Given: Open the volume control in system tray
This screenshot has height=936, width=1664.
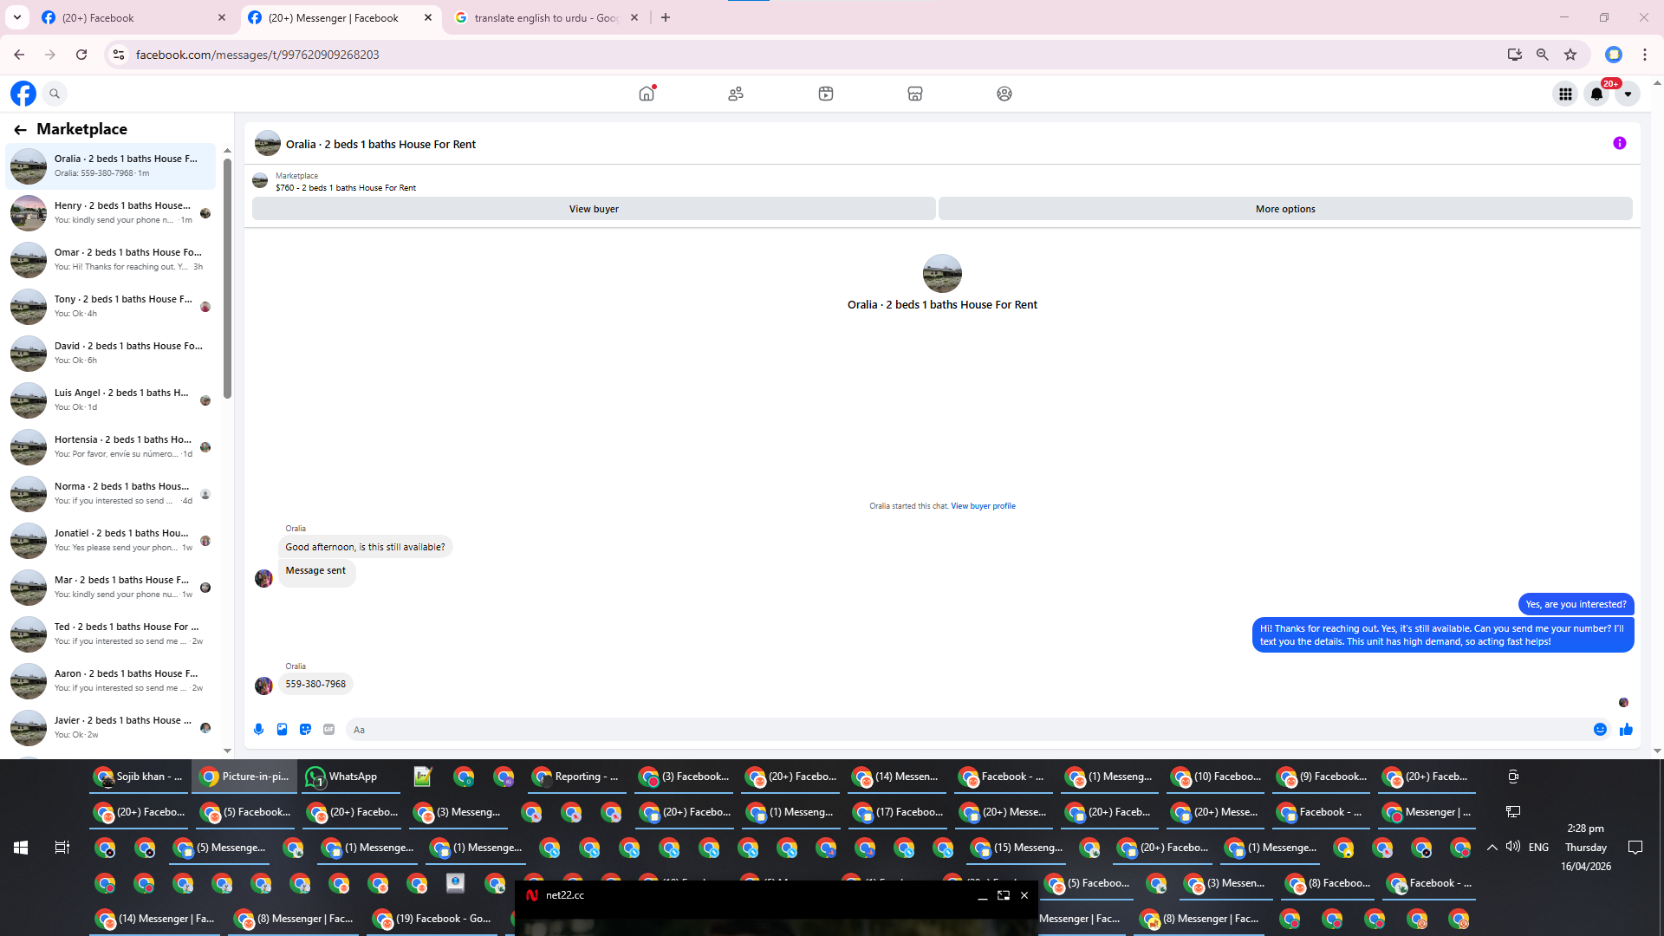Looking at the screenshot, I should click(x=1513, y=847).
